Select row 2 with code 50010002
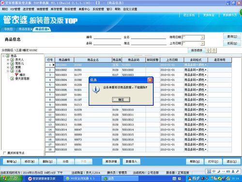This screenshot has height=182, width=242. click(x=138, y=70)
